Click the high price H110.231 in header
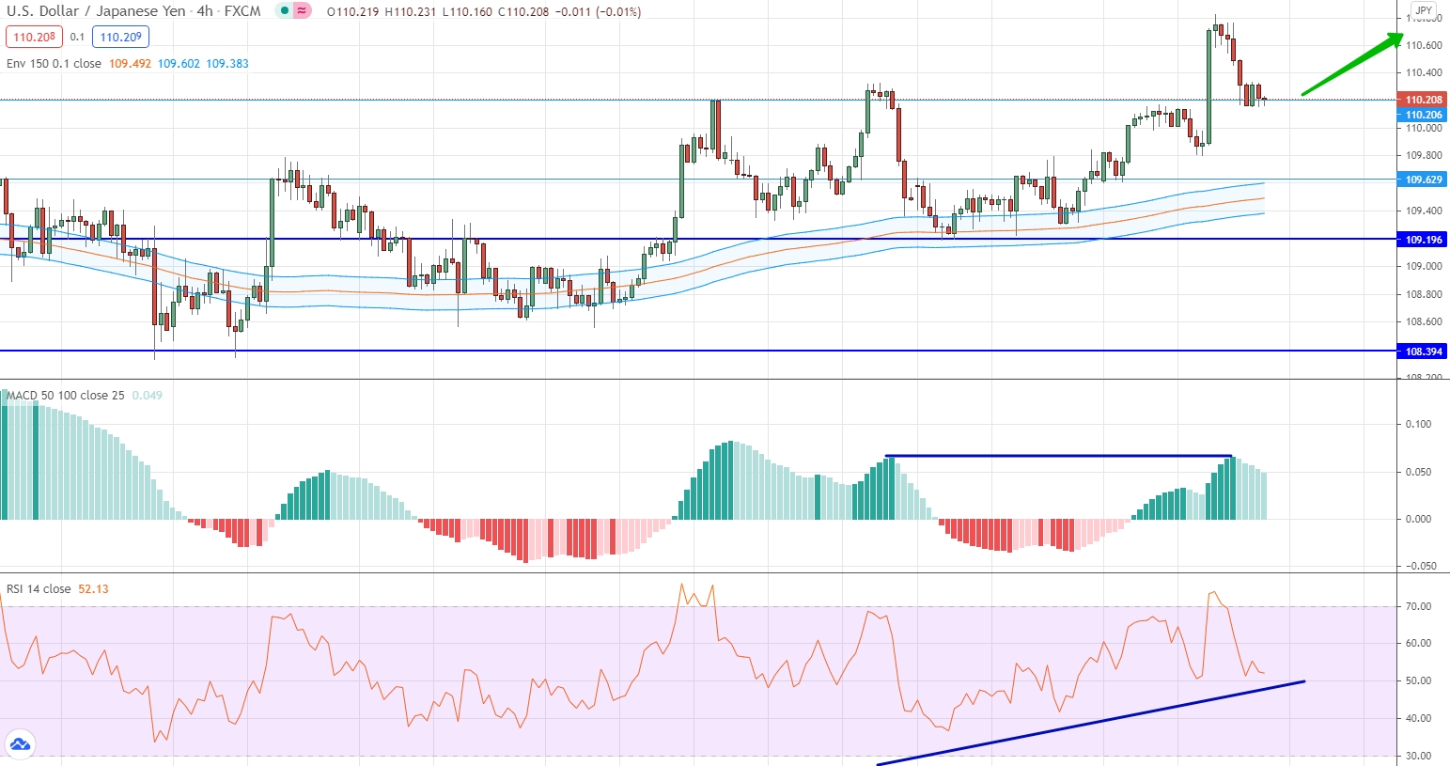This screenshot has height=766, width=1450. [411, 12]
